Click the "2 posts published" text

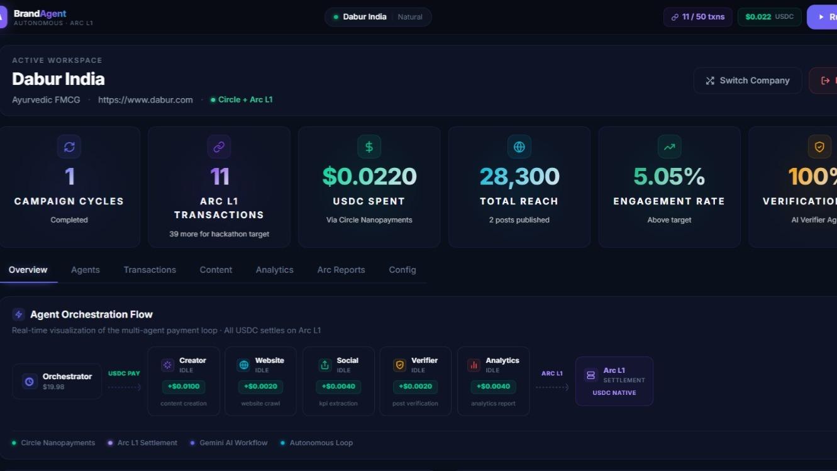point(519,220)
